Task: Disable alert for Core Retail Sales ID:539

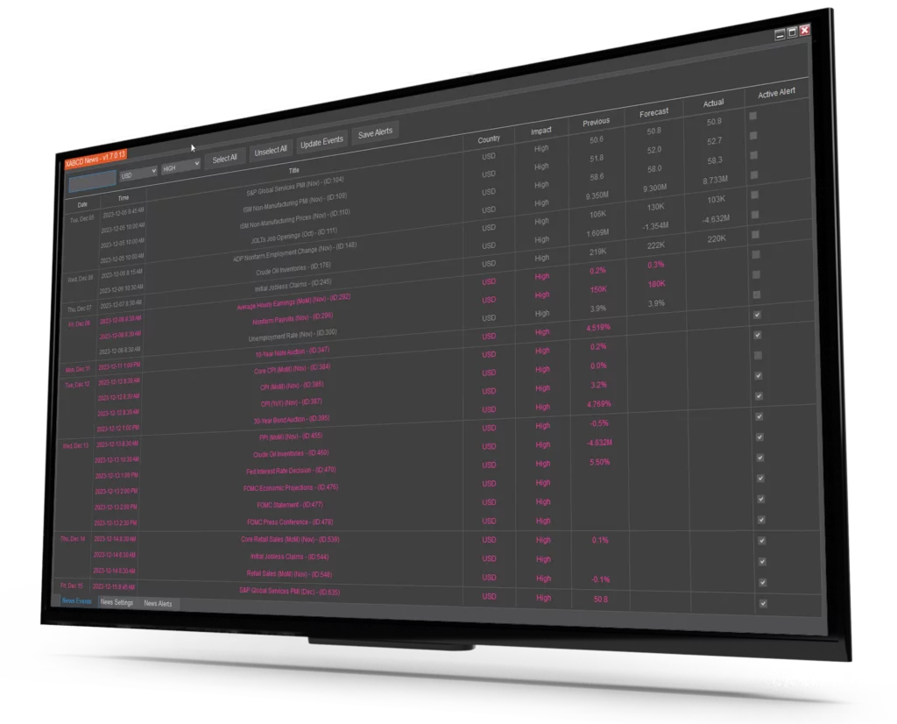Action: pyautogui.click(x=761, y=540)
